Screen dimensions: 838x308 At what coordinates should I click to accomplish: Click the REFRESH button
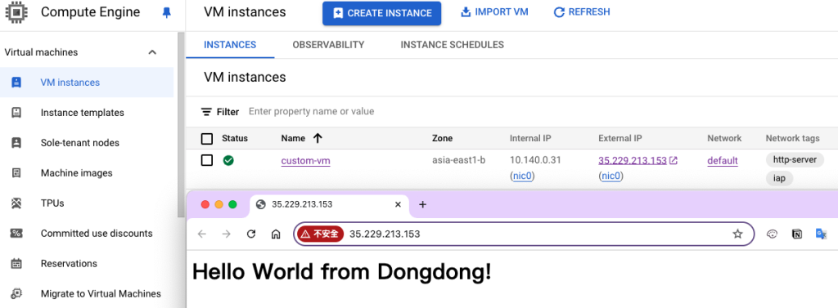582,11
